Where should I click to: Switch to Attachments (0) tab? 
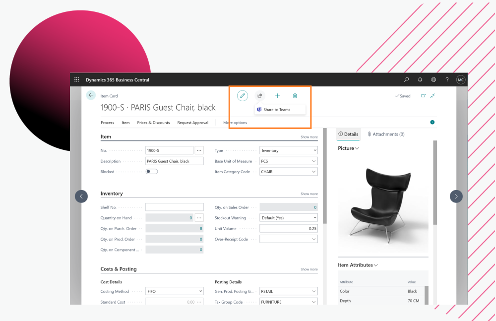pos(386,134)
